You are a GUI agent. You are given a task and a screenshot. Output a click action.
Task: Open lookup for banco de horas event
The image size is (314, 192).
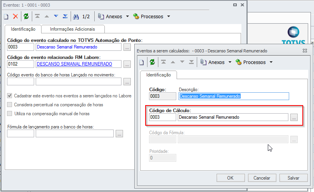[x=127, y=82]
